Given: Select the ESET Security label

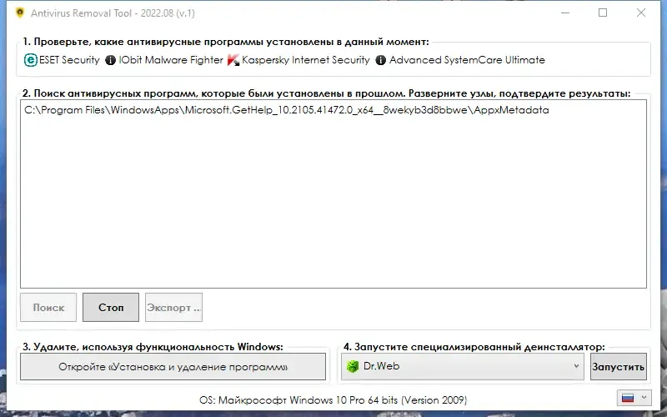Looking at the screenshot, I should 69,60.
